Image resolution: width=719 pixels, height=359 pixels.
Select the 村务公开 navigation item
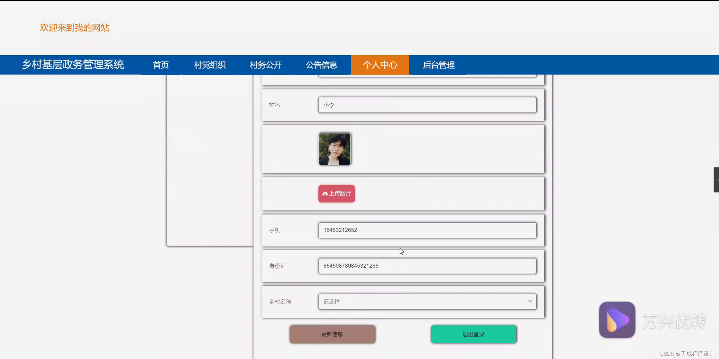[265, 65]
